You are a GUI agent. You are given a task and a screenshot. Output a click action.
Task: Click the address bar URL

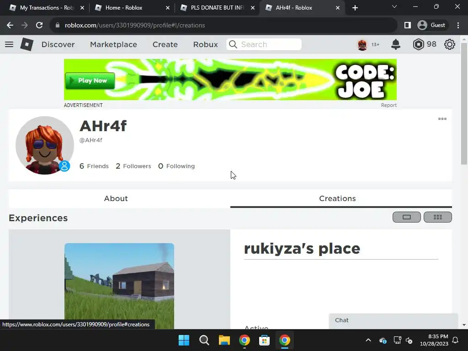[135, 26]
